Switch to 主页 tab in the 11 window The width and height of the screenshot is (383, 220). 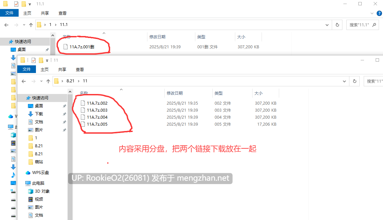(x=45, y=69)
